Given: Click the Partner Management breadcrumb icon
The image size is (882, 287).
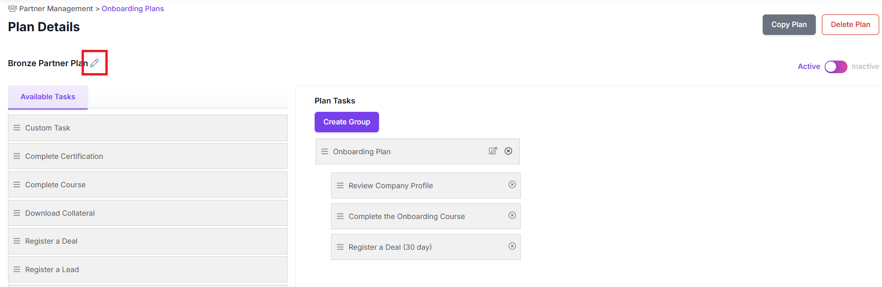Looking at the screenshot, I should 13,8.
